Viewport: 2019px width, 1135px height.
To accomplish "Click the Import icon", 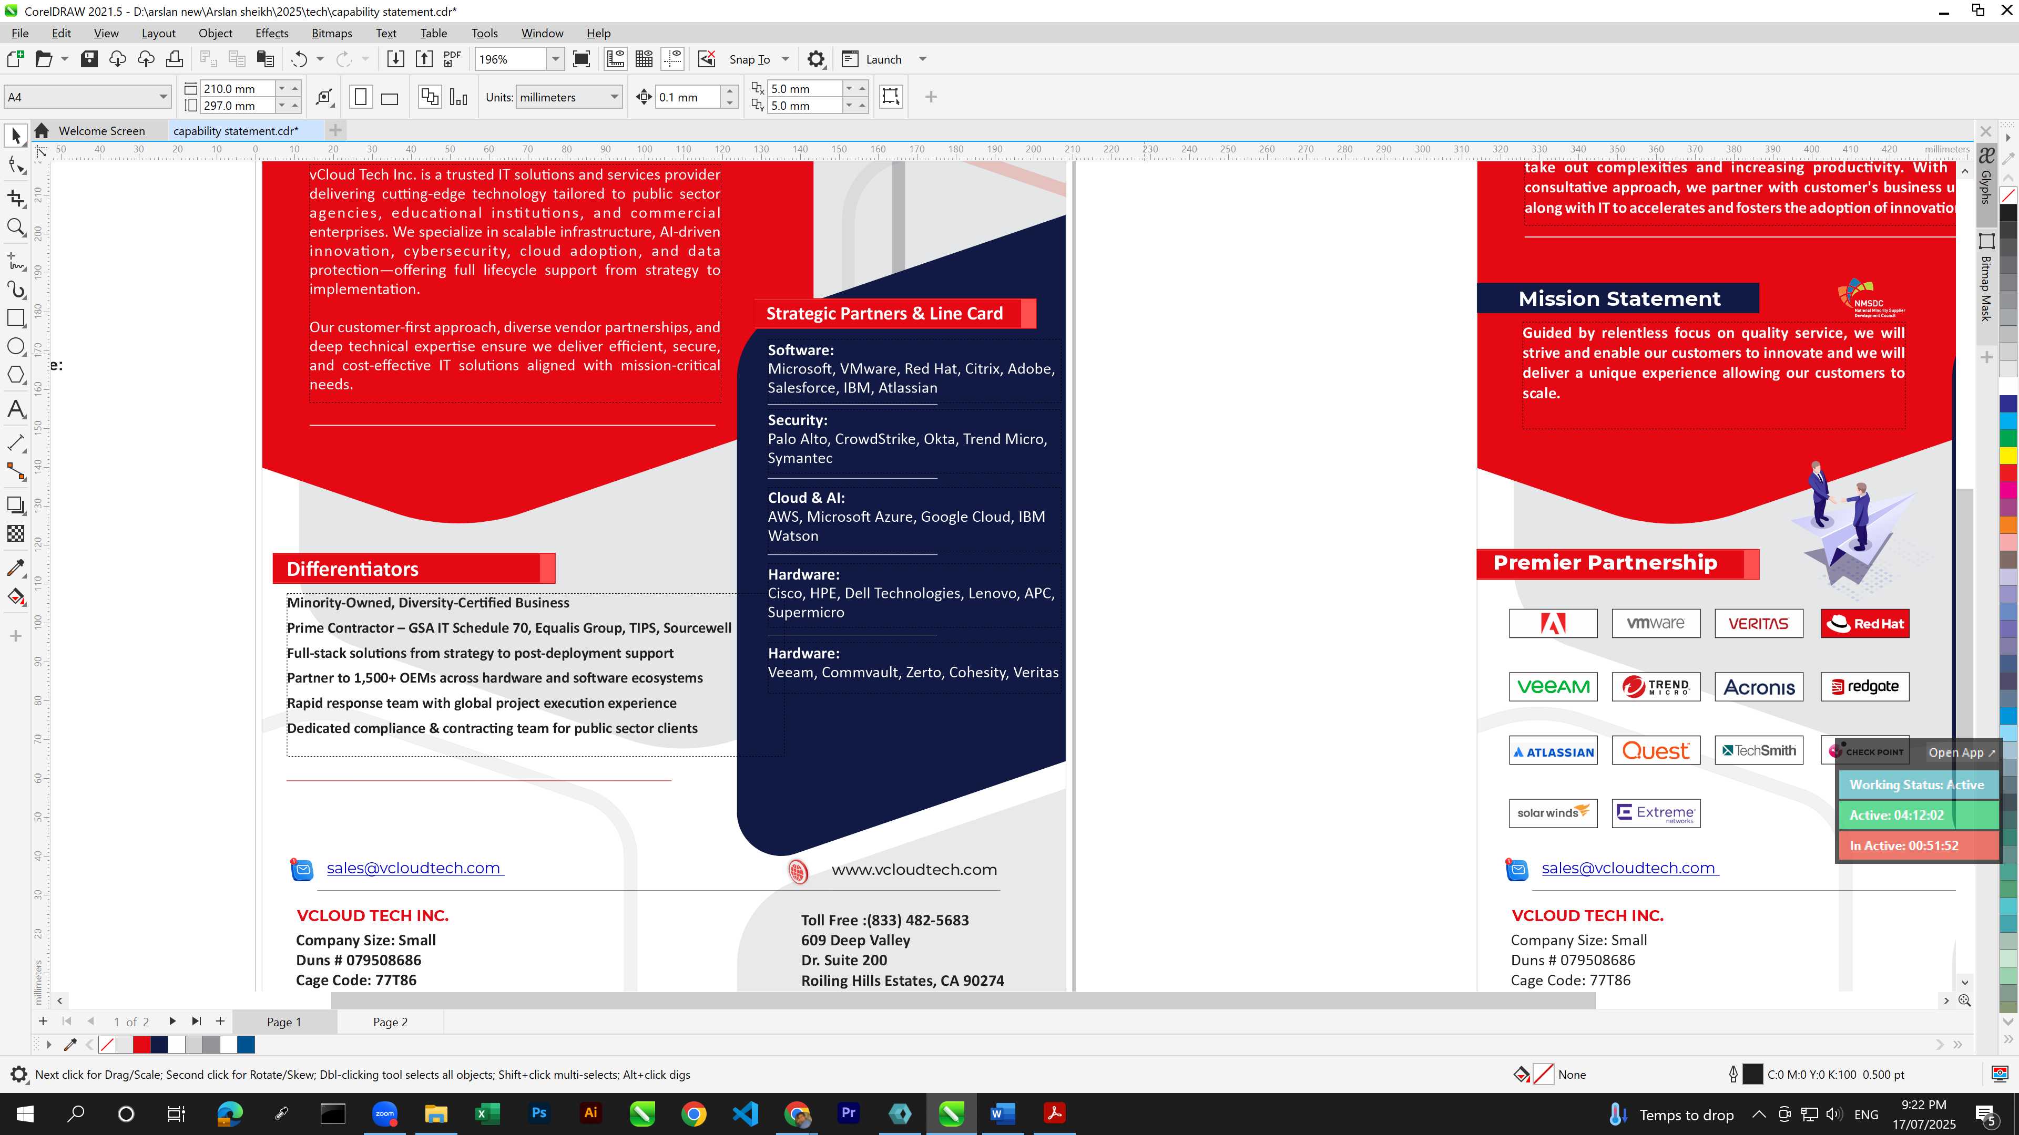I will click(x=396, y=59).
